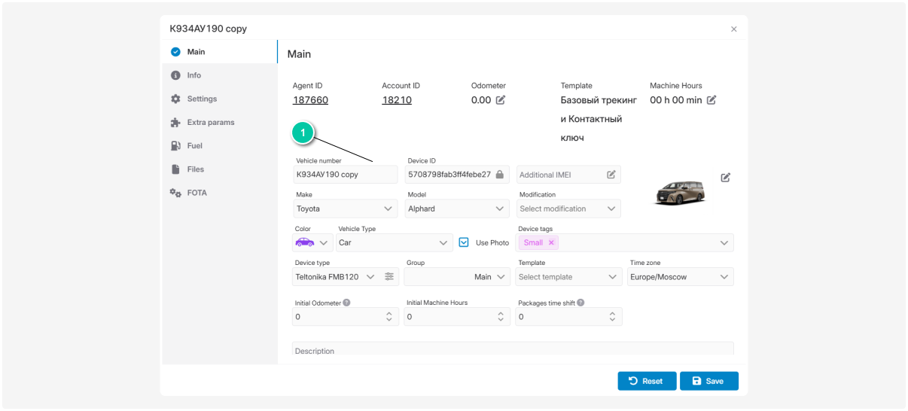Screen dimensions: 908x411
Task: Edit the vehicle photo with pencil icon
Action: tap(725, 178)
